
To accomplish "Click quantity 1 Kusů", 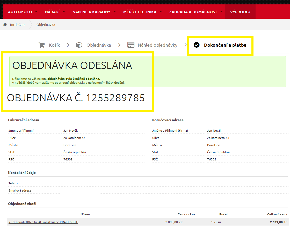I will [216, 222].
